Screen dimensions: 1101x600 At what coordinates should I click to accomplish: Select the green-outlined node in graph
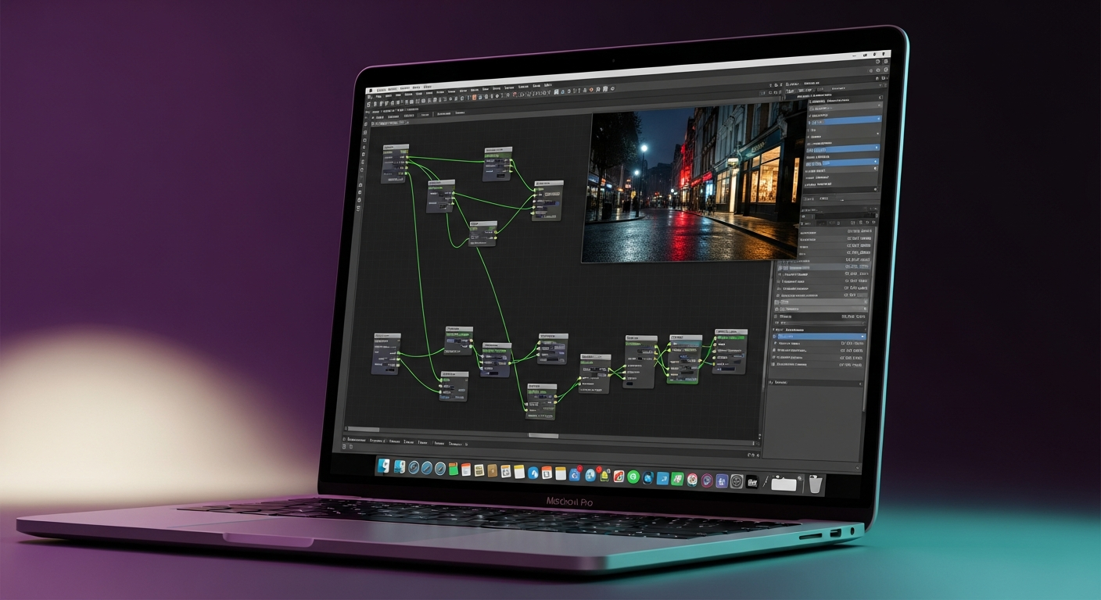(x=683, y=359)
